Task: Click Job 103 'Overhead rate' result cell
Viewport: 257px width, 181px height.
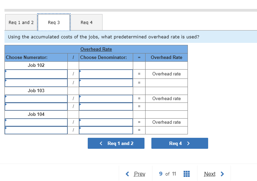Action: pyautogui.click(x=167, y=99)
